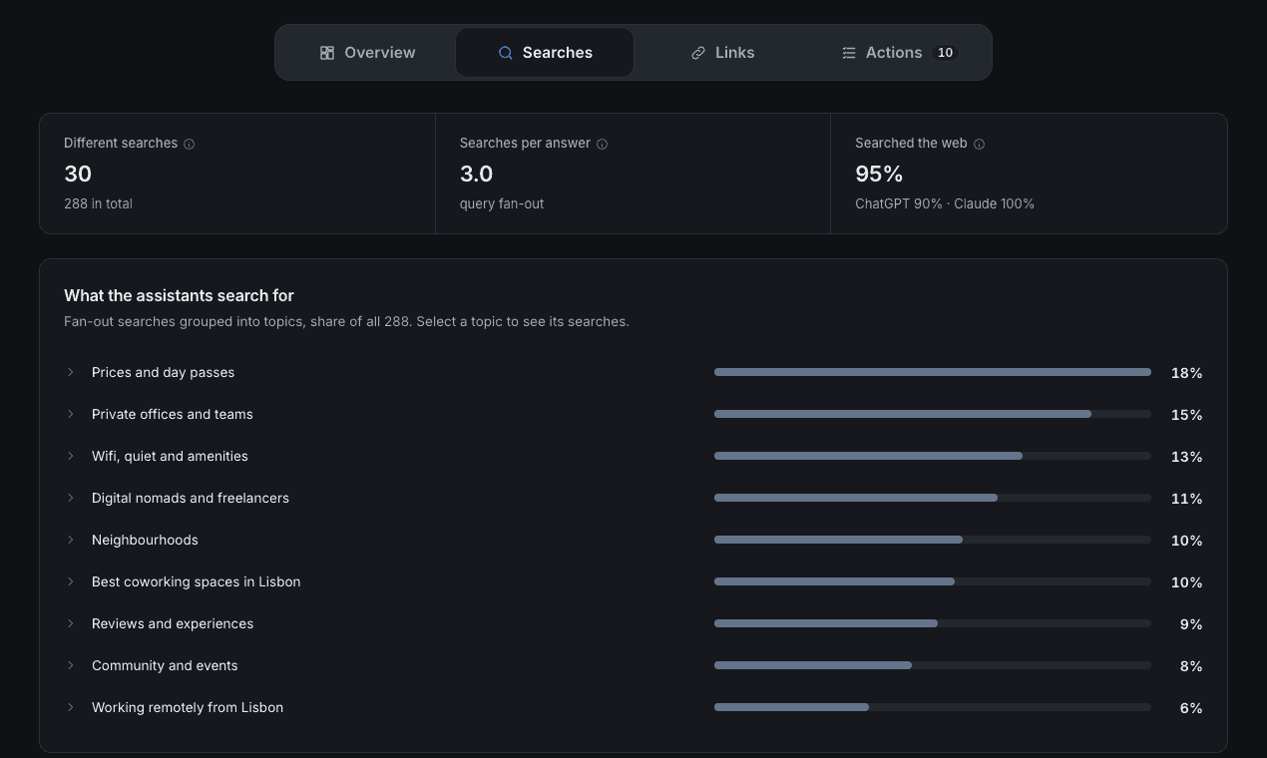Go to the Actions tab
Screen dimensions: 1267x758
[x=899, y=53]
